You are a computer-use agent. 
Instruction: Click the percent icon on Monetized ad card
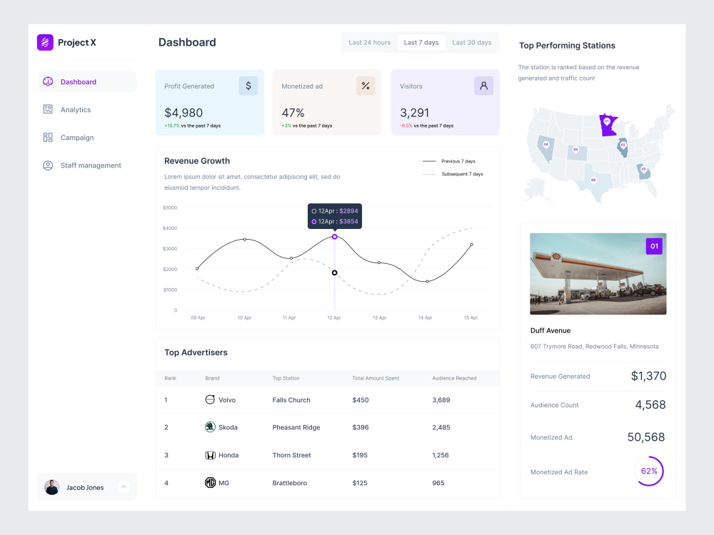[365, 86]
